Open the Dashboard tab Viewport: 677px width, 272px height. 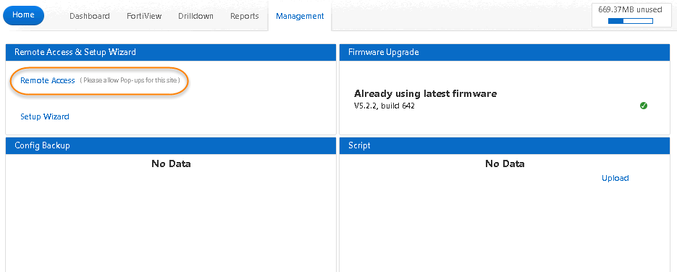[x=89, y=16]
